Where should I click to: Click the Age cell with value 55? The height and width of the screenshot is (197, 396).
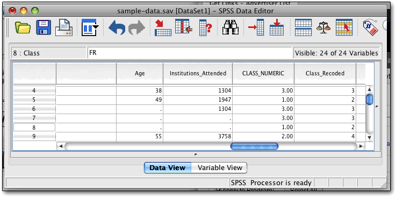(140, 137)
